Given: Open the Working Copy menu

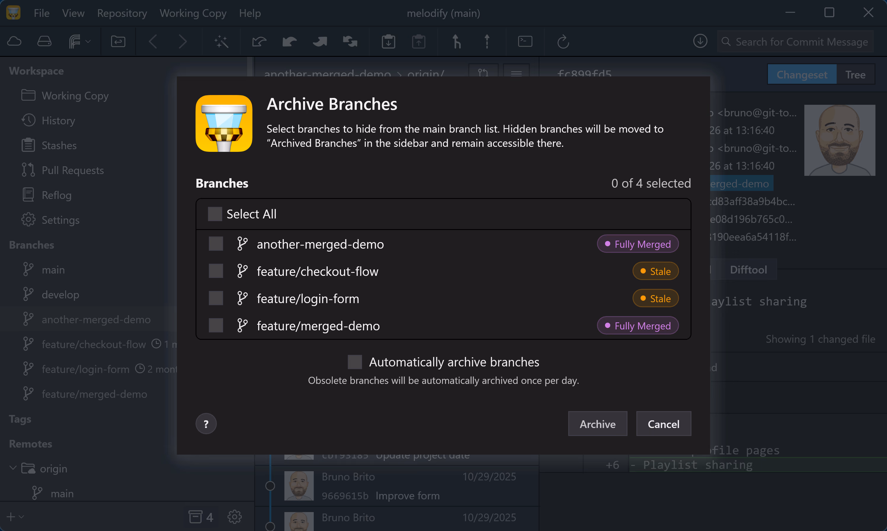Looking at the screenshot, I should pos(193,13).
